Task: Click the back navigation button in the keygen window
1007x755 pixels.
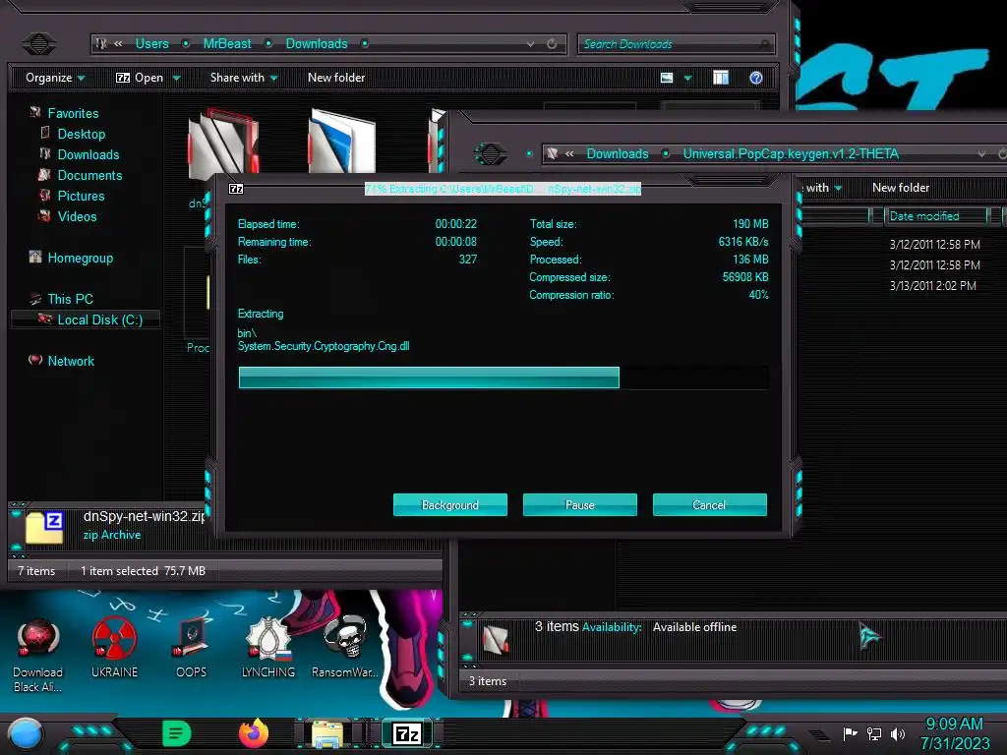Action: [x=491, y=153]
